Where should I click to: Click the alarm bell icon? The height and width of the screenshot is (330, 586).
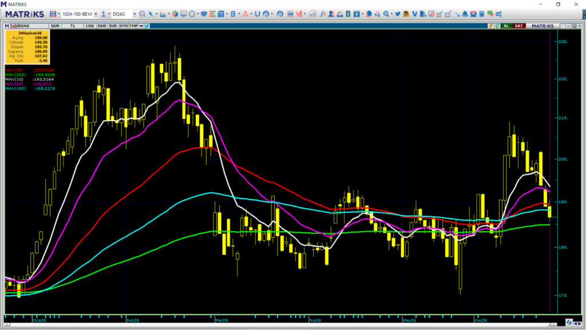coord(465,14)
